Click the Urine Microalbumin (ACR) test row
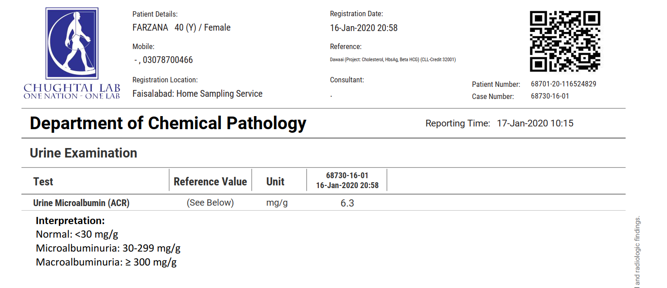This screenshot has width=667, height=288. click(x=81, y=203)
